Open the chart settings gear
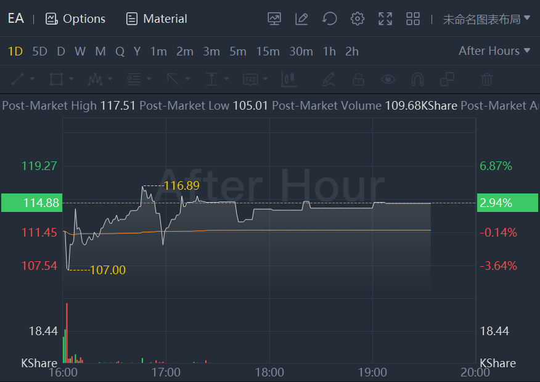 358,19
